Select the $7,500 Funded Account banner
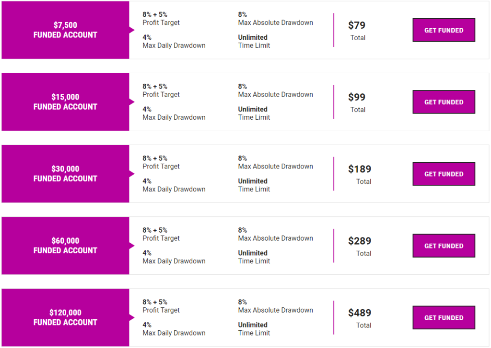Screen dimensions: 491x348 point(65,30)
